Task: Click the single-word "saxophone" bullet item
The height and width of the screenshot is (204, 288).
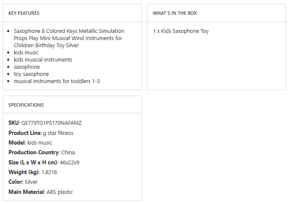Action: click(x=27, y=67)
